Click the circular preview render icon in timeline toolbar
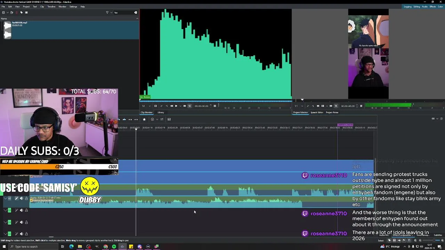 click(152, 119)
